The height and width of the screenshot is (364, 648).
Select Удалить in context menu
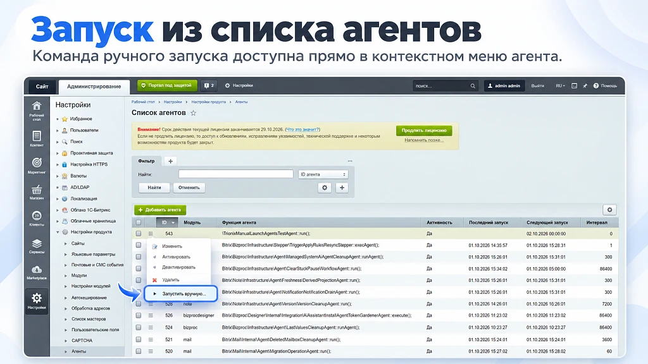pyautogui.click(x=170, y=280)
